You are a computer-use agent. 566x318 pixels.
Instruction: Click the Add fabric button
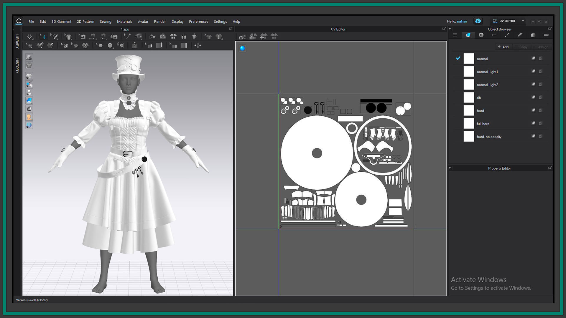pyautogui.click(x=503, y=47)
